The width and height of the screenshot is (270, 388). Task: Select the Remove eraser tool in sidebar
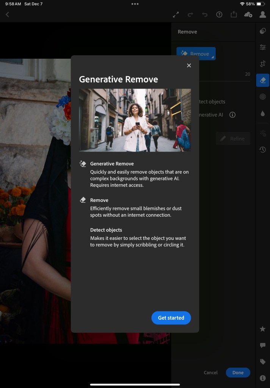[262, 80]
